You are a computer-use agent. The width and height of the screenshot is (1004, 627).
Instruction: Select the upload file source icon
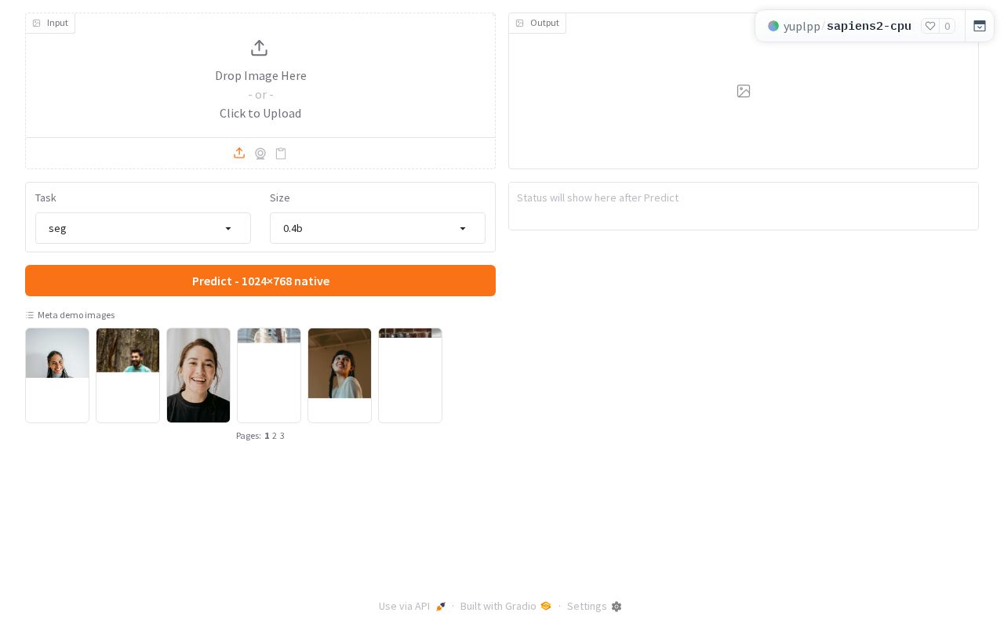click(239, 153)
